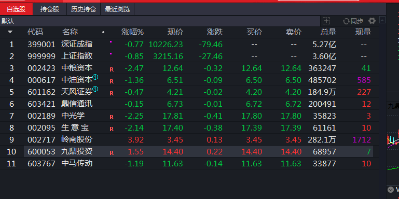Open the 默认 group selector bar
399x199 pixels.
(160, 21)
